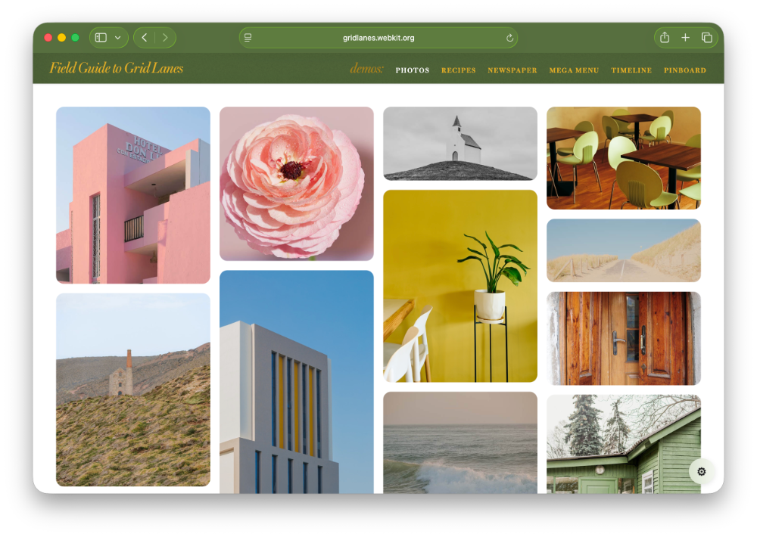Open the pink hotel building photo
Image resolution: width=757 pixels, height=537 pixels.
(x=133, y=195)
